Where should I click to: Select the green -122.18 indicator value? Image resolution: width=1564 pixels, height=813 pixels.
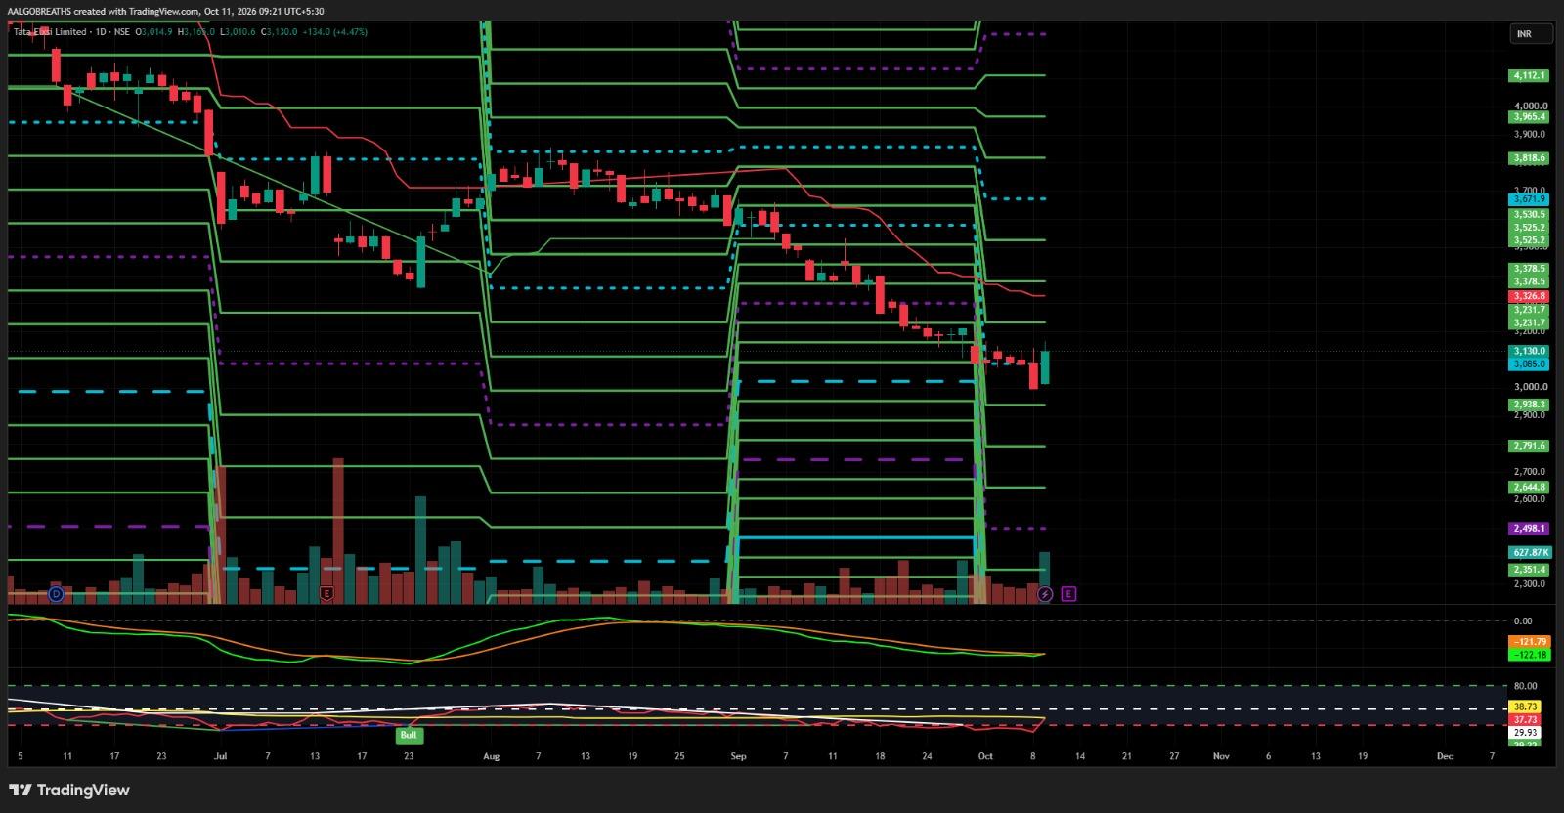click(1530, 655)
